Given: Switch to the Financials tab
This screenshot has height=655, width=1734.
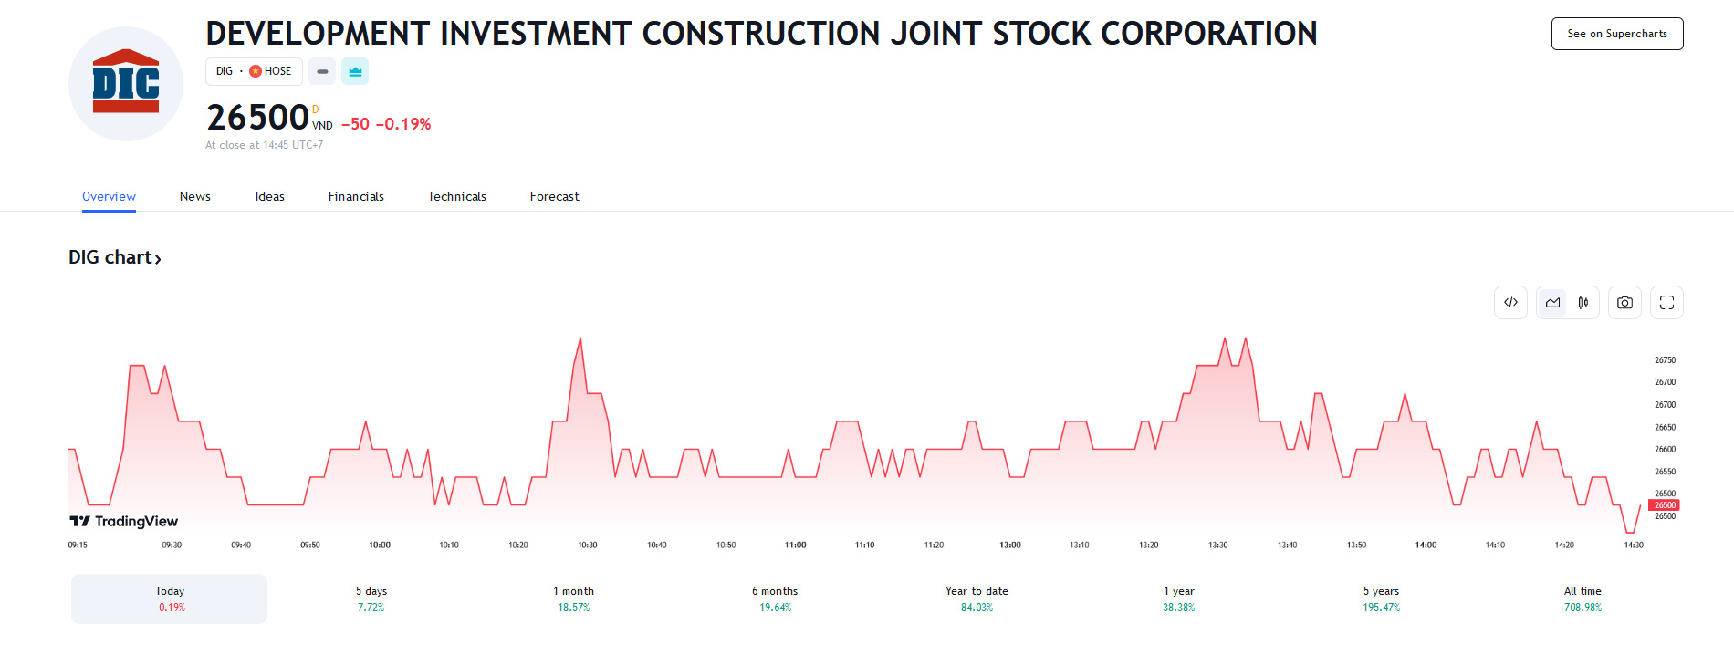Looking at the screenshot, I should point(356,196).
